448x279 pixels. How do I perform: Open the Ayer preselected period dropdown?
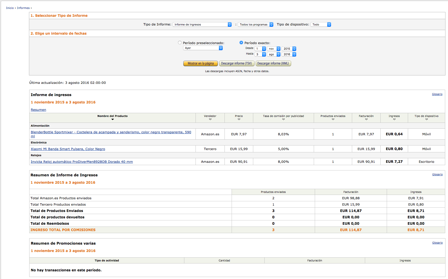click(203, 48)
